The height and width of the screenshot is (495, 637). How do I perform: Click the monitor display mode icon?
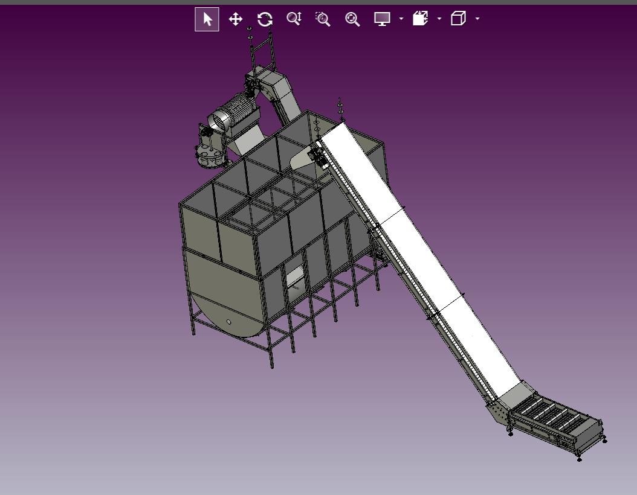point(382,19)
